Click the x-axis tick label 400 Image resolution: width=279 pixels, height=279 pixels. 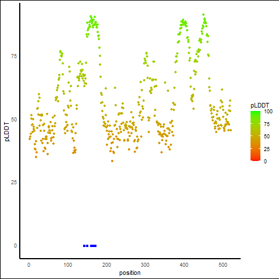coord(184,265)
